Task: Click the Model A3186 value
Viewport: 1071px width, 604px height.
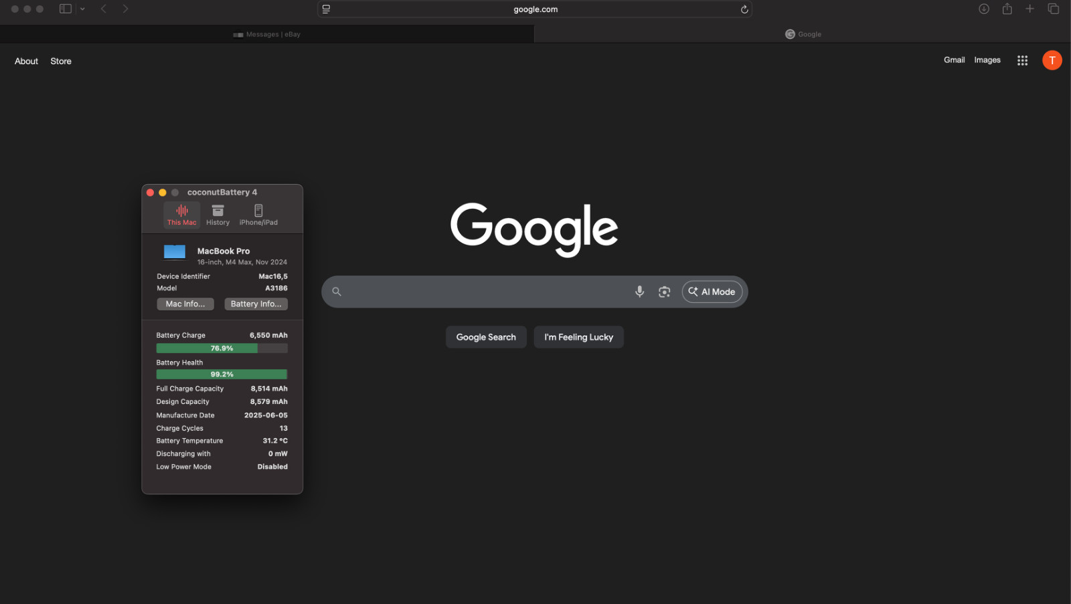Action: click(276, 288)
